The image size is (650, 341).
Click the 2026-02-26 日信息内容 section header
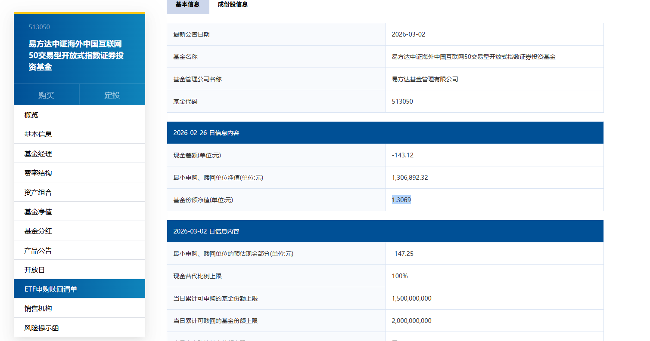pos(385,133)
